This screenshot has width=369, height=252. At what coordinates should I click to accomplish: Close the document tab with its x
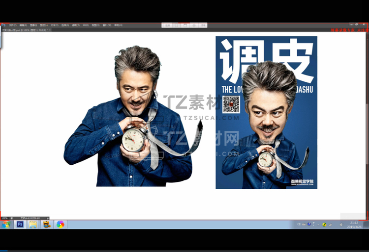click(50, 30)
